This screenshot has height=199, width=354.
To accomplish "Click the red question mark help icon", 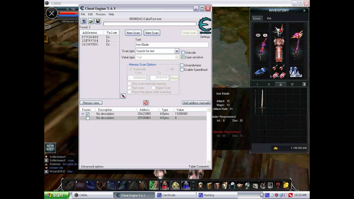I will [278, 185].
